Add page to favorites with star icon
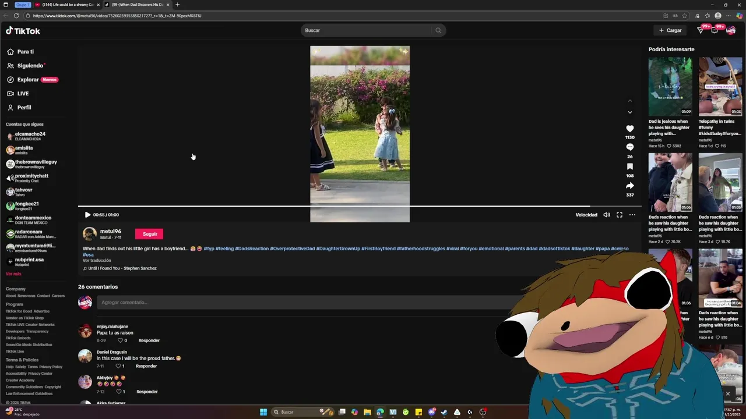Screen dimensions: 746x419 [x=685, y=16]
